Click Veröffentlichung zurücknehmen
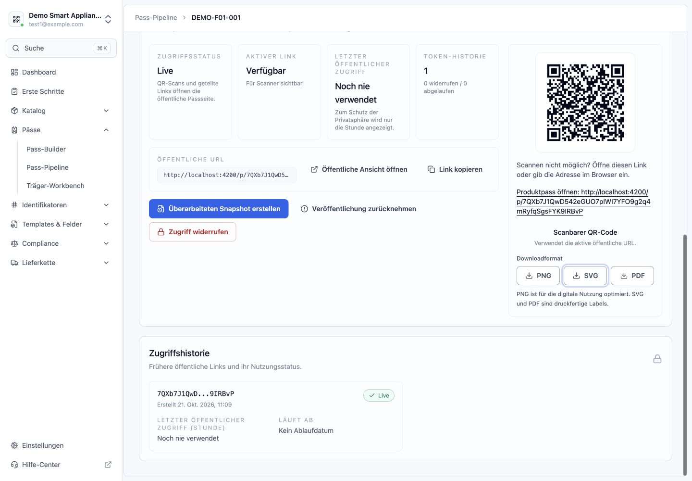This screenshot has width=692, height=481. 358,209
